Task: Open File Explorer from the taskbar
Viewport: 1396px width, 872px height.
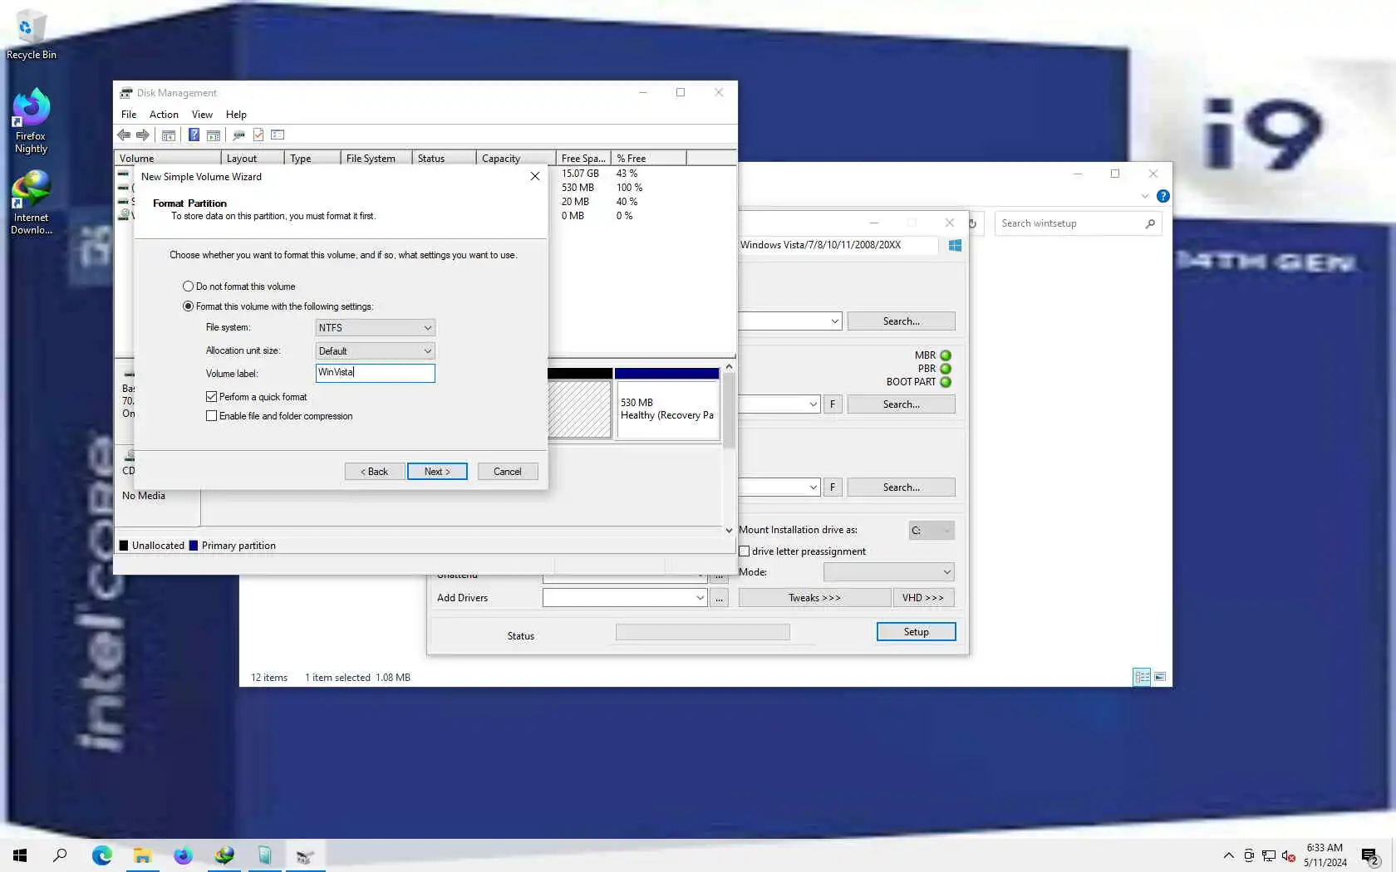Action: [x=142, y=855]
